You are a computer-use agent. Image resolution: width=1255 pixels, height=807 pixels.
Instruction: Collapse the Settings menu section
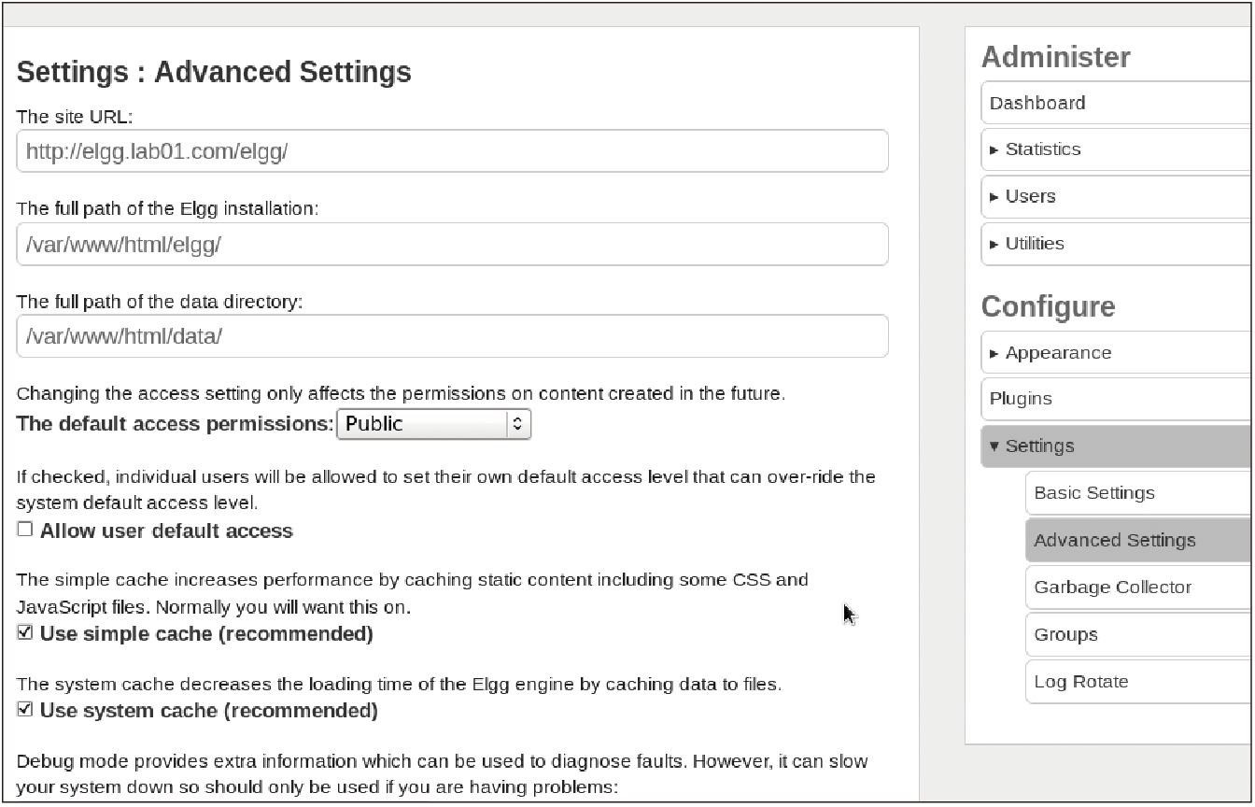click(1117, 446)
